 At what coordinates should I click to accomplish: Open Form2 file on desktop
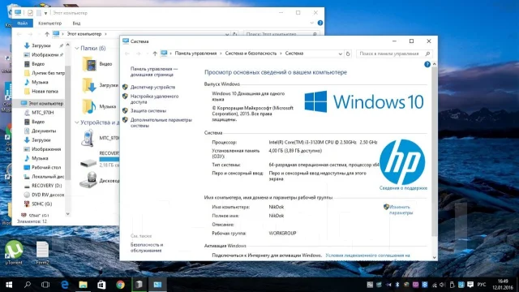click(42, 252)
